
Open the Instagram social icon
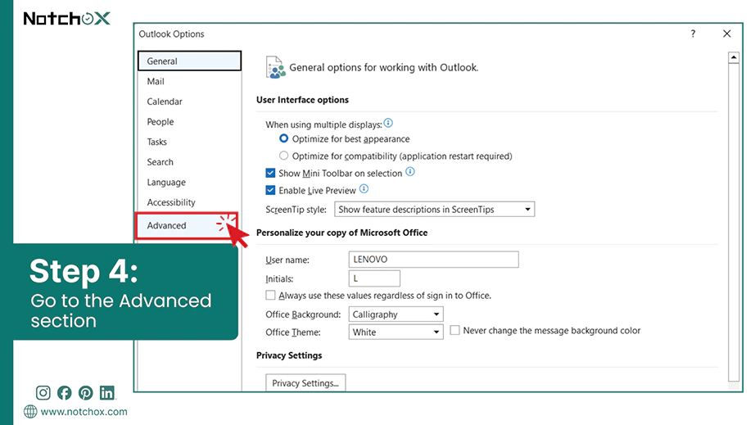pyautogui.click(x=43, y=393)
